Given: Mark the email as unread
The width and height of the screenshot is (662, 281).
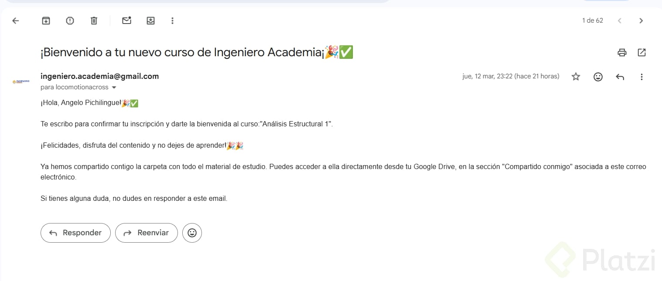Looking at the screenshot, I should tap(126, 20).
